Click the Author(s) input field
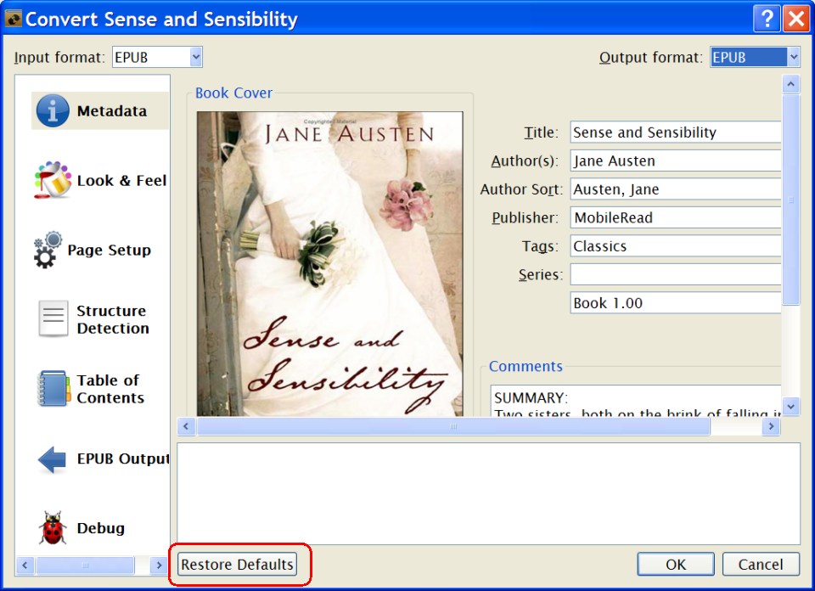Image resolution: width=815 pixels, height=591 pixels. 675,160
